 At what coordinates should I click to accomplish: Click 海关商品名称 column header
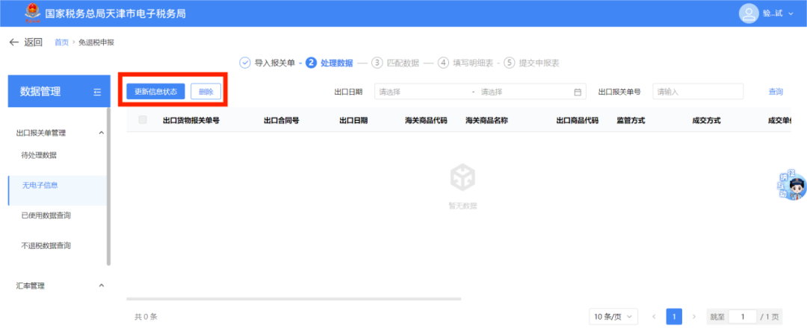pyautogui.click(x=487, y=121)
